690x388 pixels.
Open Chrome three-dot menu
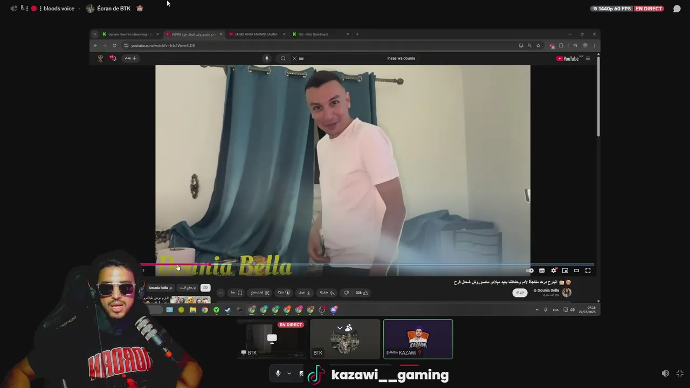tap(595, 45)
